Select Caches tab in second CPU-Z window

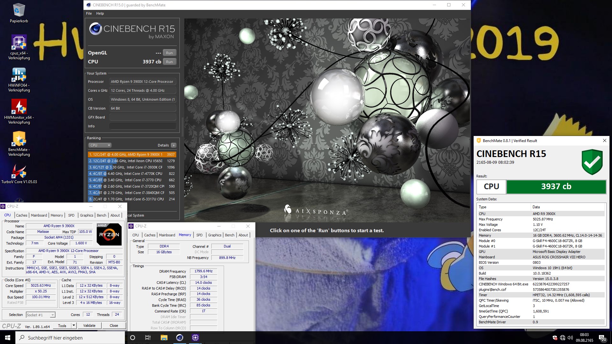tap(150, 235)
